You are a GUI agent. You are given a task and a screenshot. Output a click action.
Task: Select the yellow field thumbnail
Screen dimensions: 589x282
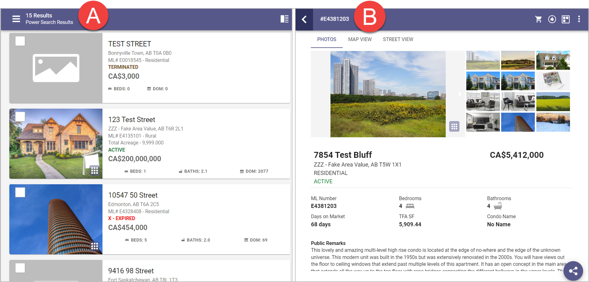(x=553, y=101)
